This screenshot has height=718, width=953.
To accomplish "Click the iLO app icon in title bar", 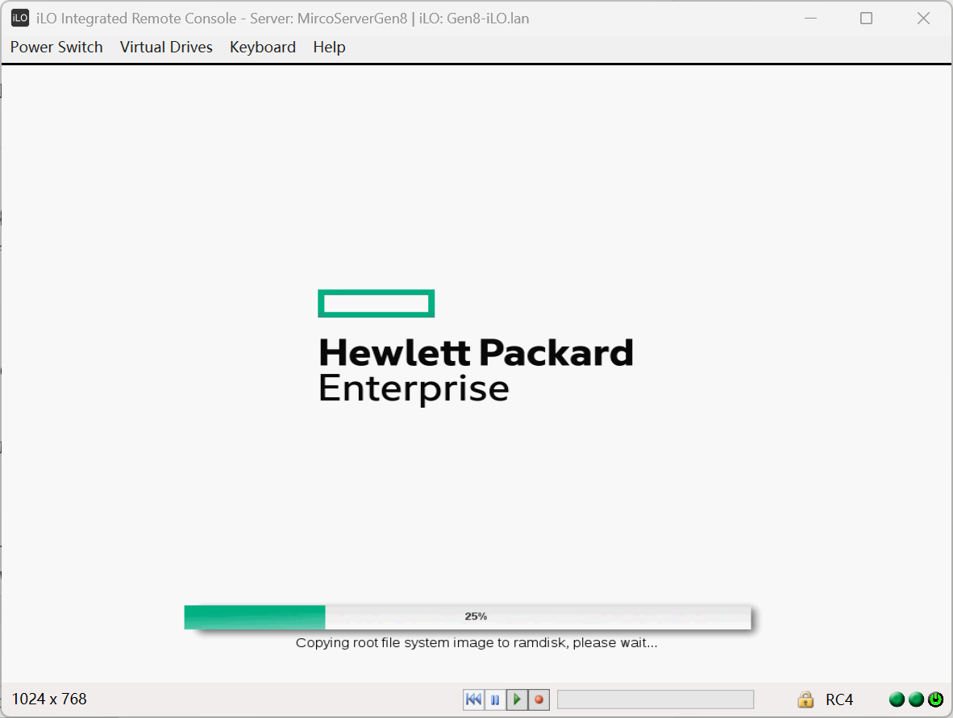I will coord(20,19).
